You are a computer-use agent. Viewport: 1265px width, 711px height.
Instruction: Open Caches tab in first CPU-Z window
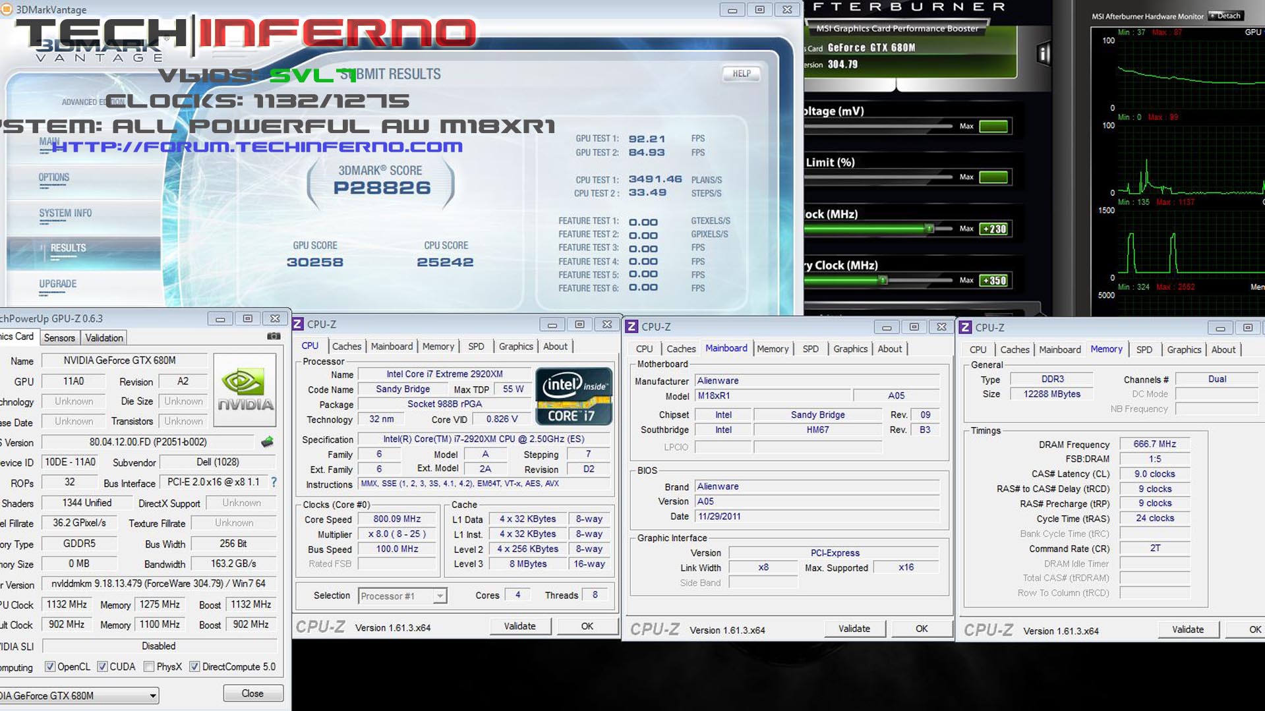[x=347, y=346]
